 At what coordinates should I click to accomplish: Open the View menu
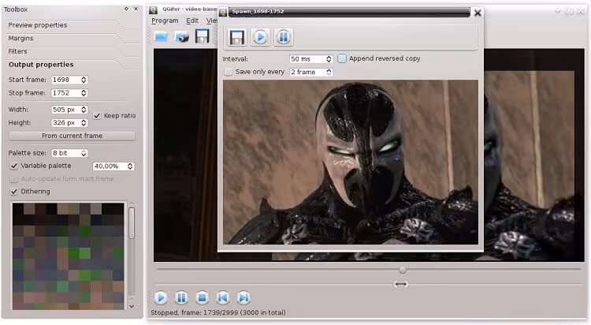coord(212,21)
